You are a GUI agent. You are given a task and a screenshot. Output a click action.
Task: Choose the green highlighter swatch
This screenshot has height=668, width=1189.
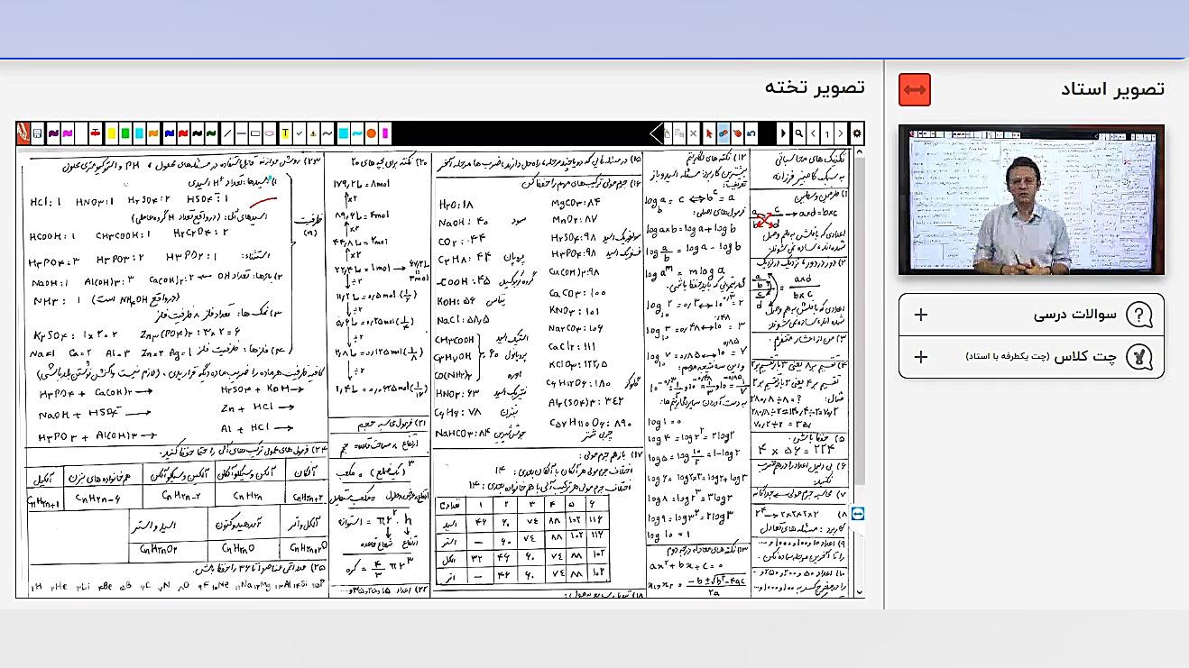(x=125, y=133)
